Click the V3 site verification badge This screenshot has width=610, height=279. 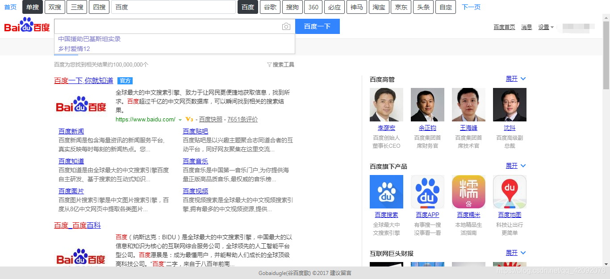(189, 120)
